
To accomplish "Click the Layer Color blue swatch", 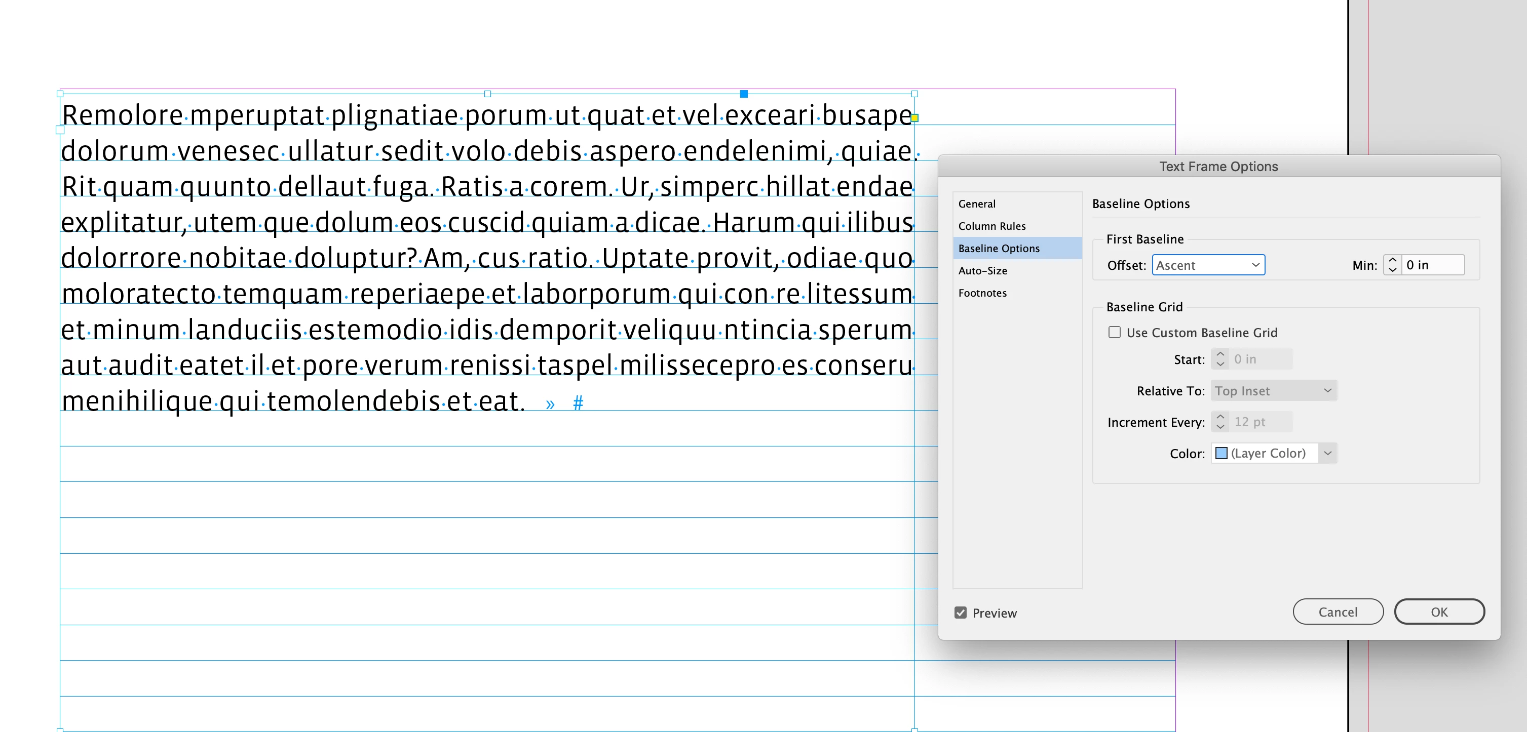I will point(1221,453).
